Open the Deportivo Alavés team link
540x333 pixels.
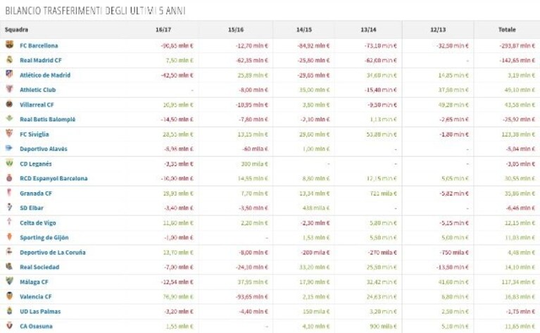[44, 149]
